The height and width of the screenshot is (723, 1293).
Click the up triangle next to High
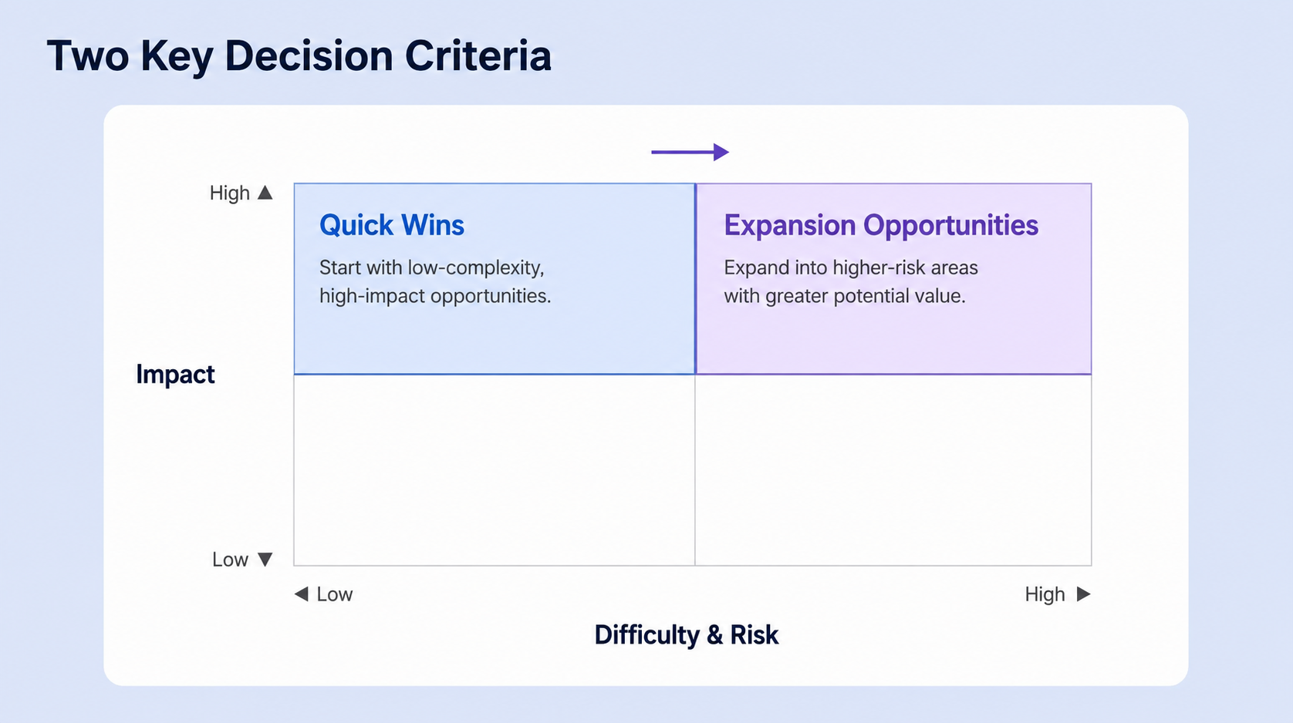click(x=265, y=192)
